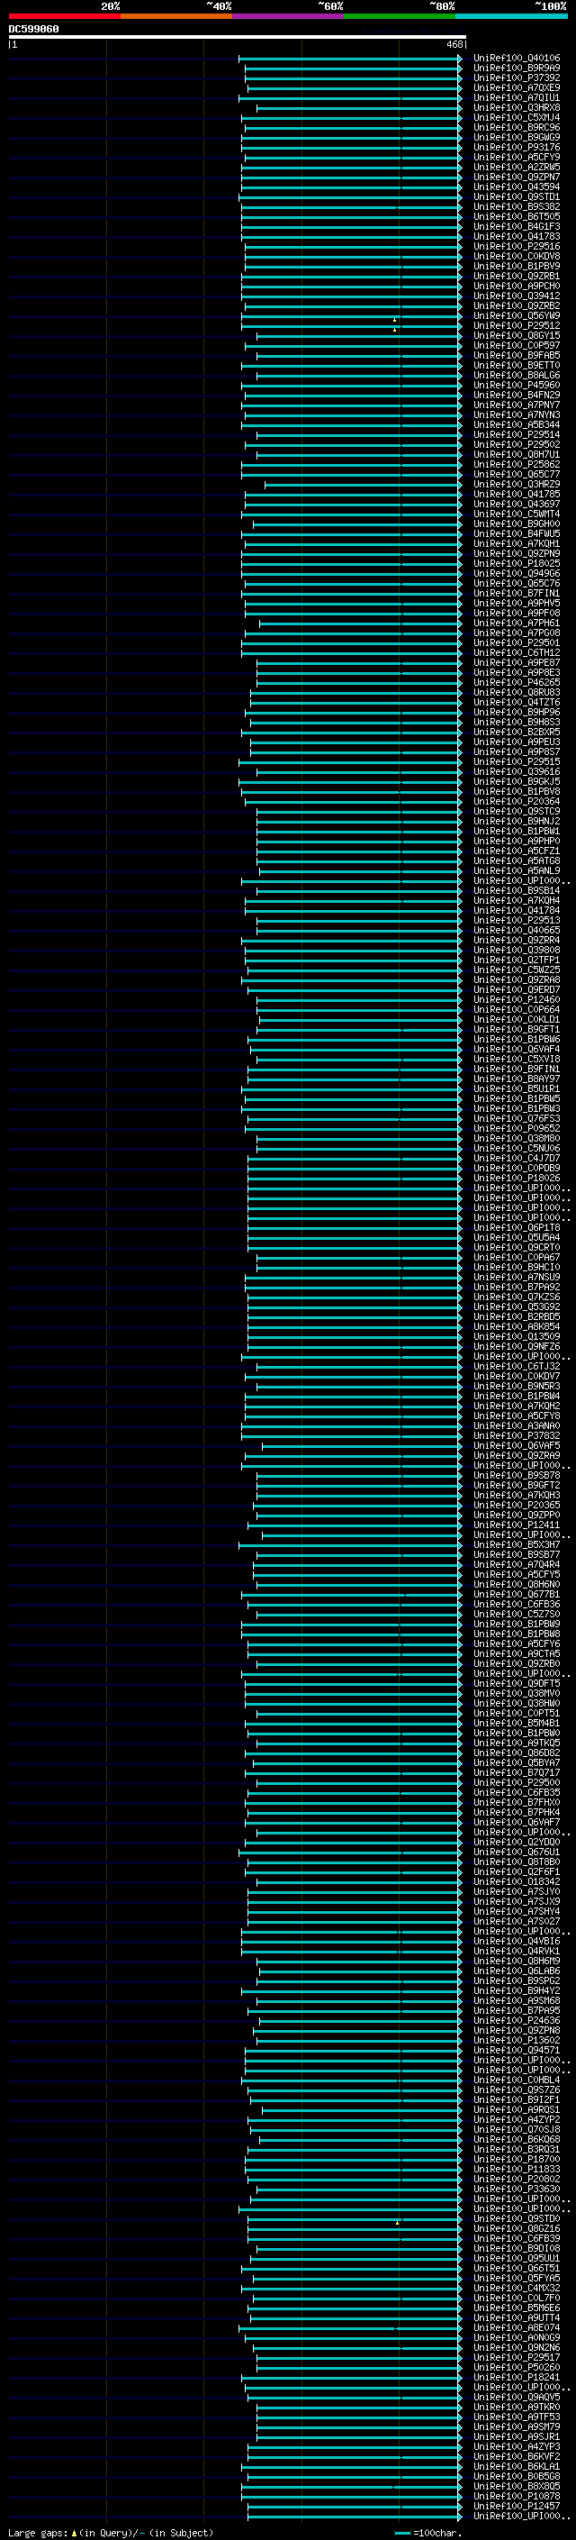Select the UniRef100_P46265 label
576x2540 pixels.
pyautogui.click(x=517, y=682)
